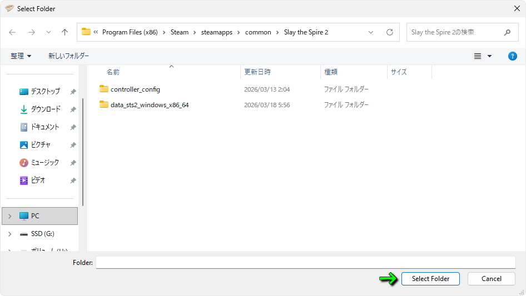526x296 pixels.
Task: Open ミュージック in quick access
Action: pos(44,163)
